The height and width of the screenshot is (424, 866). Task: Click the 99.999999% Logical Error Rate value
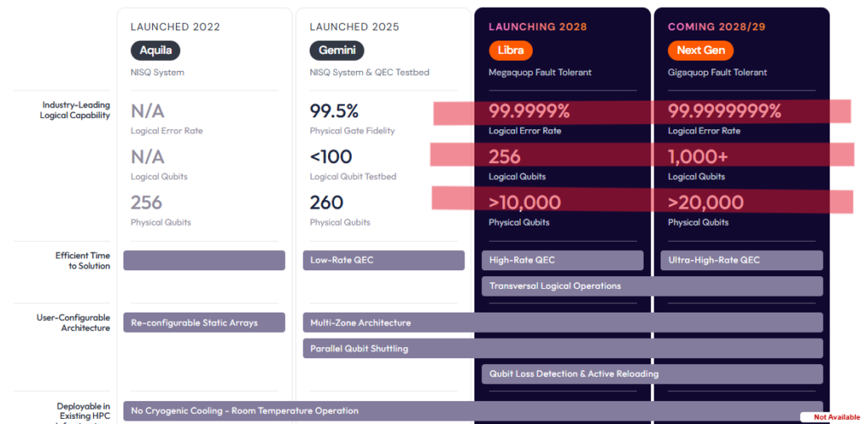pyautogui.click(x=725, y=111)
